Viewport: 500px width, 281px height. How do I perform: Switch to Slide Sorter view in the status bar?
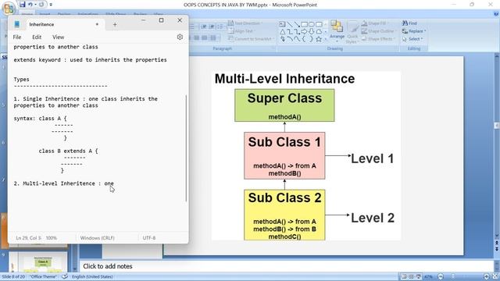coord(411,276)
